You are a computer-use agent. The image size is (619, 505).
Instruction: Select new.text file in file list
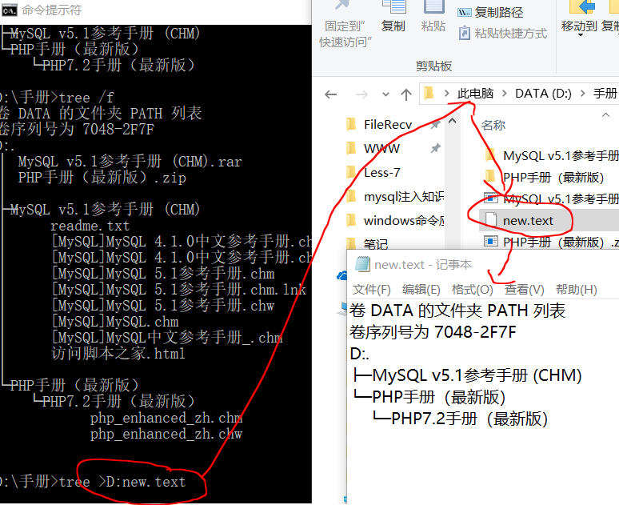click(549, 221)
